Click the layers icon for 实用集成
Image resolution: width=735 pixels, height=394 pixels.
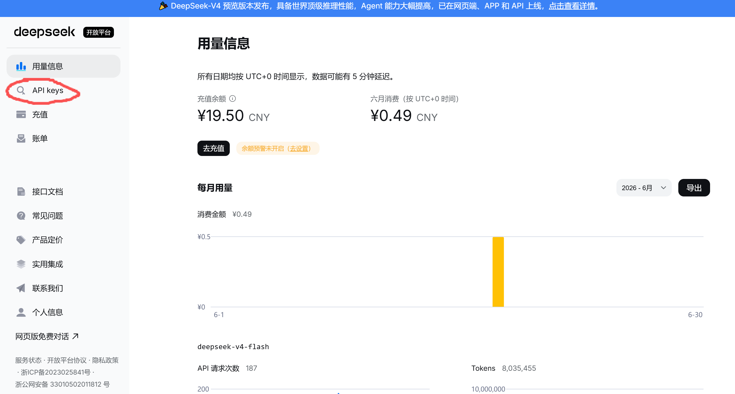click(x=21, y=264)
